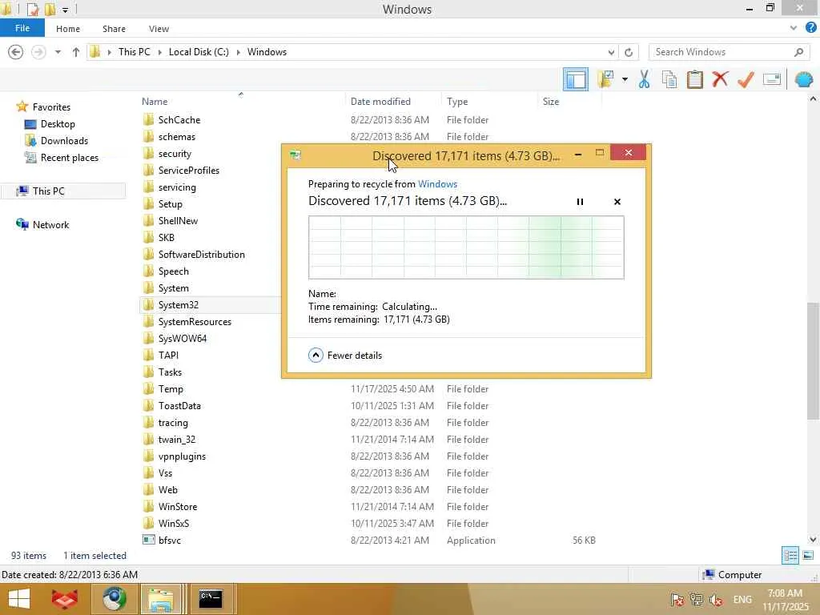Click the orange checkmark Properties icon
Screen dimensions: 820x615
tap(746, 79)
